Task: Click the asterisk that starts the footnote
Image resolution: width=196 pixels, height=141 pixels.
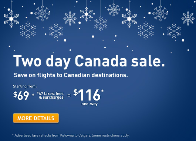Action: pos(13,135)
